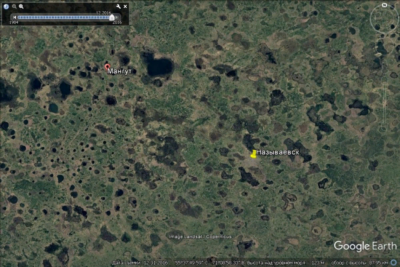Click the 2016 end year label
Viewport: 400px width, 267px height.
click(x=117, y=22)
